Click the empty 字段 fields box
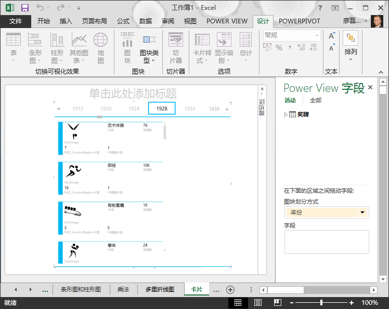389x309 pixels. (x=327, y=242)
